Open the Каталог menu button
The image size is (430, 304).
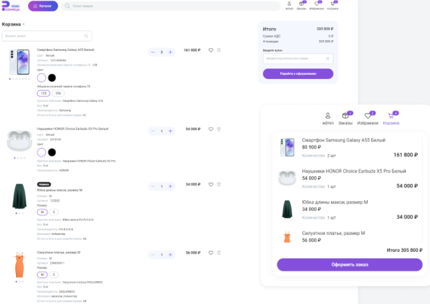pos(43,6)
